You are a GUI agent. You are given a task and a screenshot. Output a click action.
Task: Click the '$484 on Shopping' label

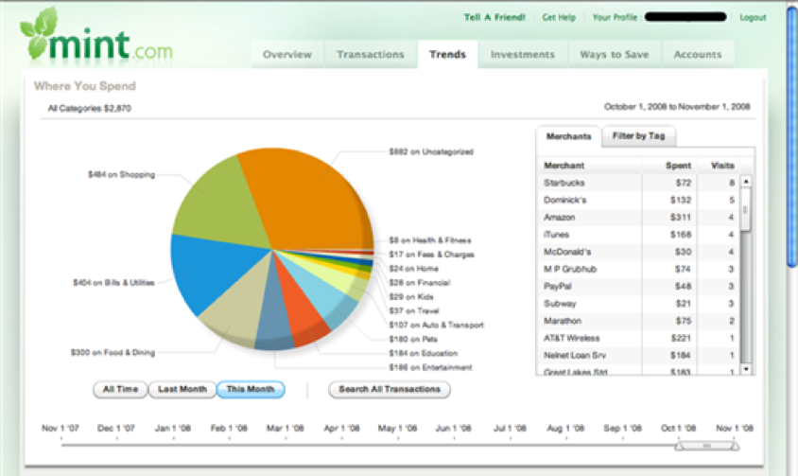tap(122, 175)
